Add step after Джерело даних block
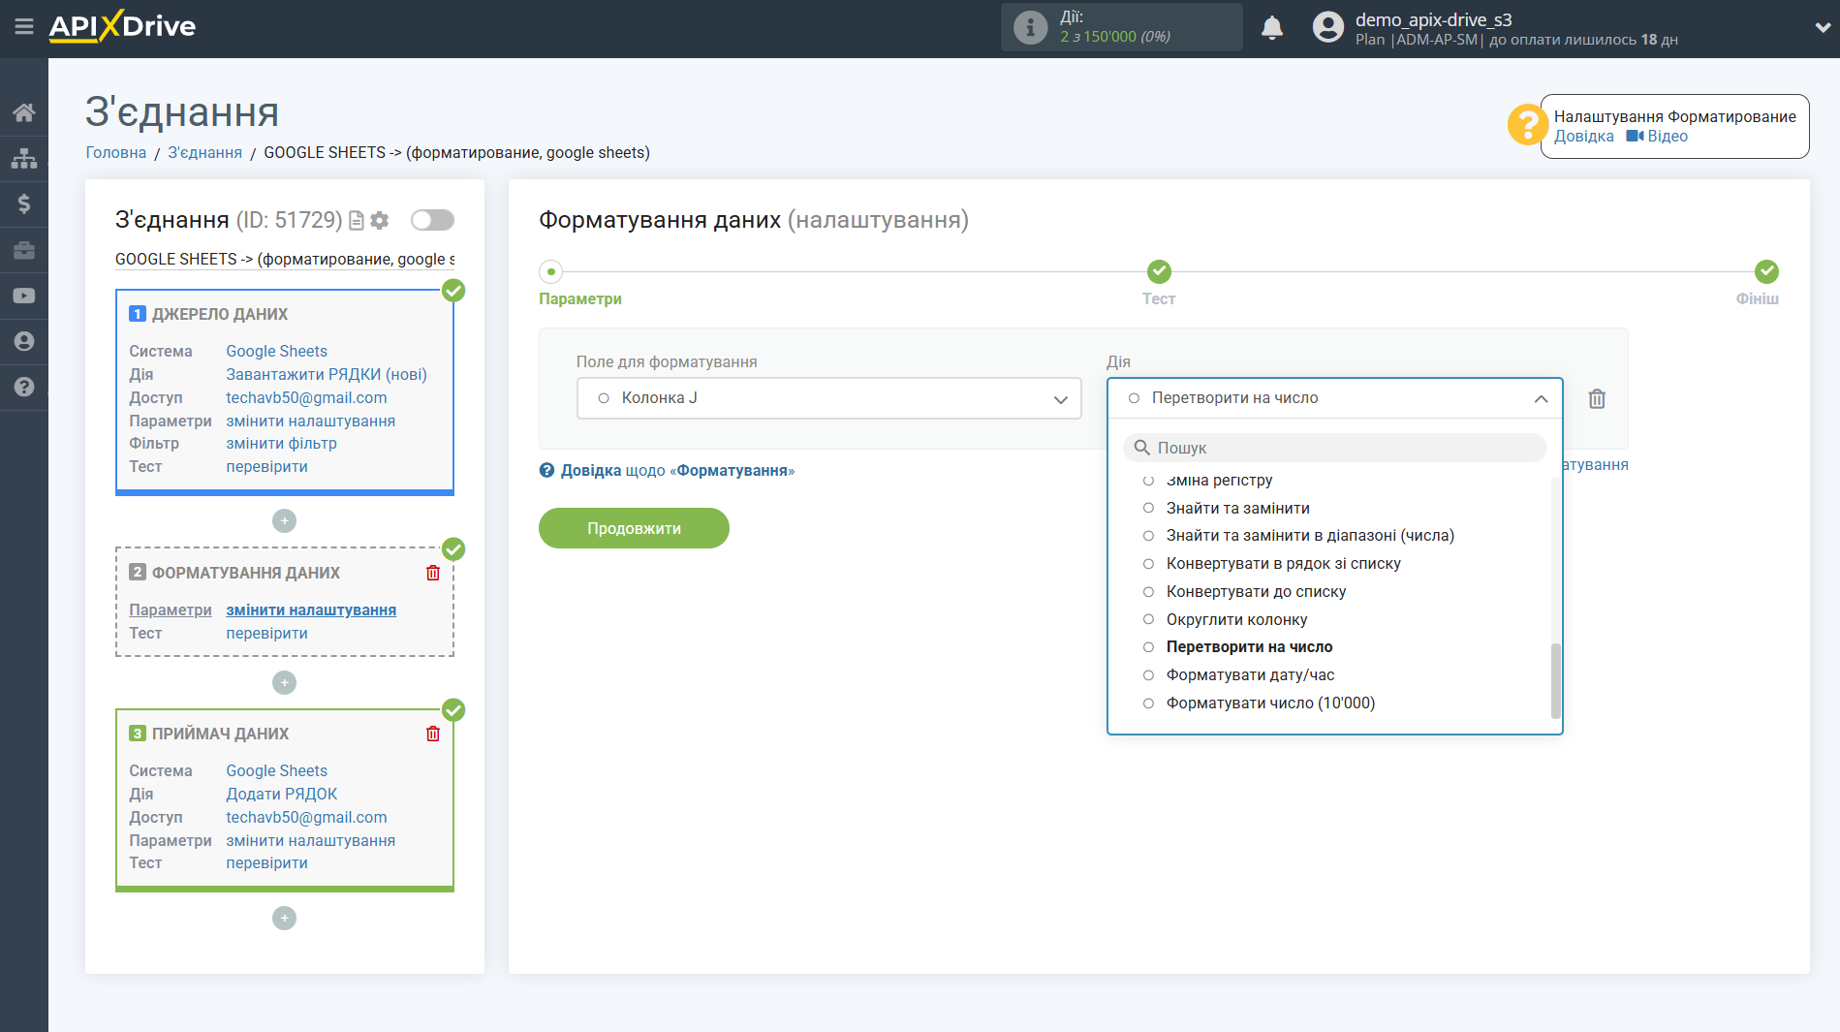This screenshot has height=1032, width=1840. tap(284, 521)
